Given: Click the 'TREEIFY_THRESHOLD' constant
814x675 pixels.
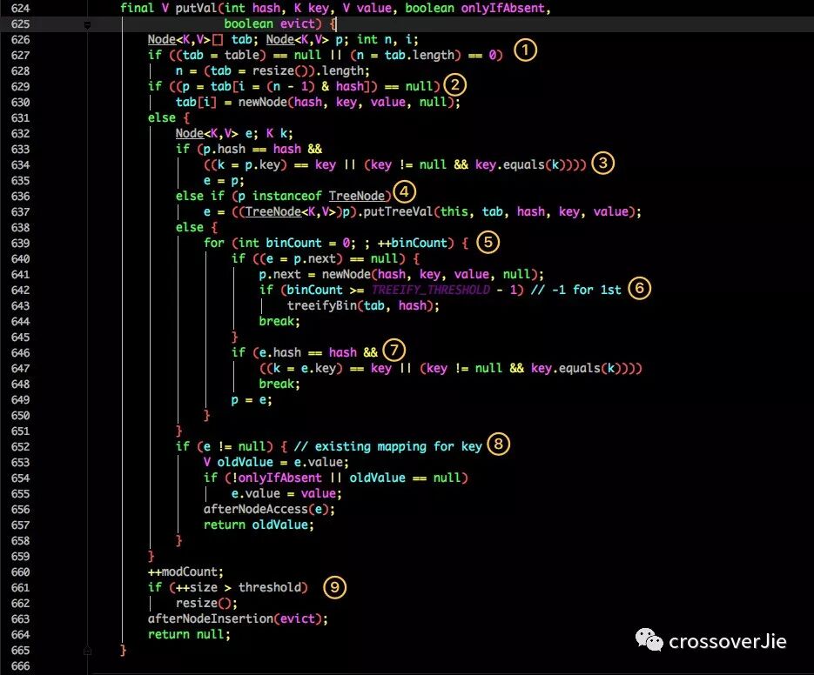Looking at the screenshot, I should pos(430,290).
